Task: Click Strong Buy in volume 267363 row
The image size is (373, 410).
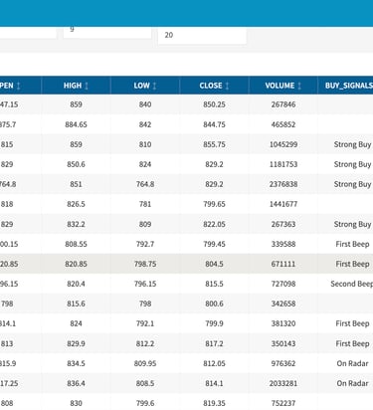Action: [352, 224]
